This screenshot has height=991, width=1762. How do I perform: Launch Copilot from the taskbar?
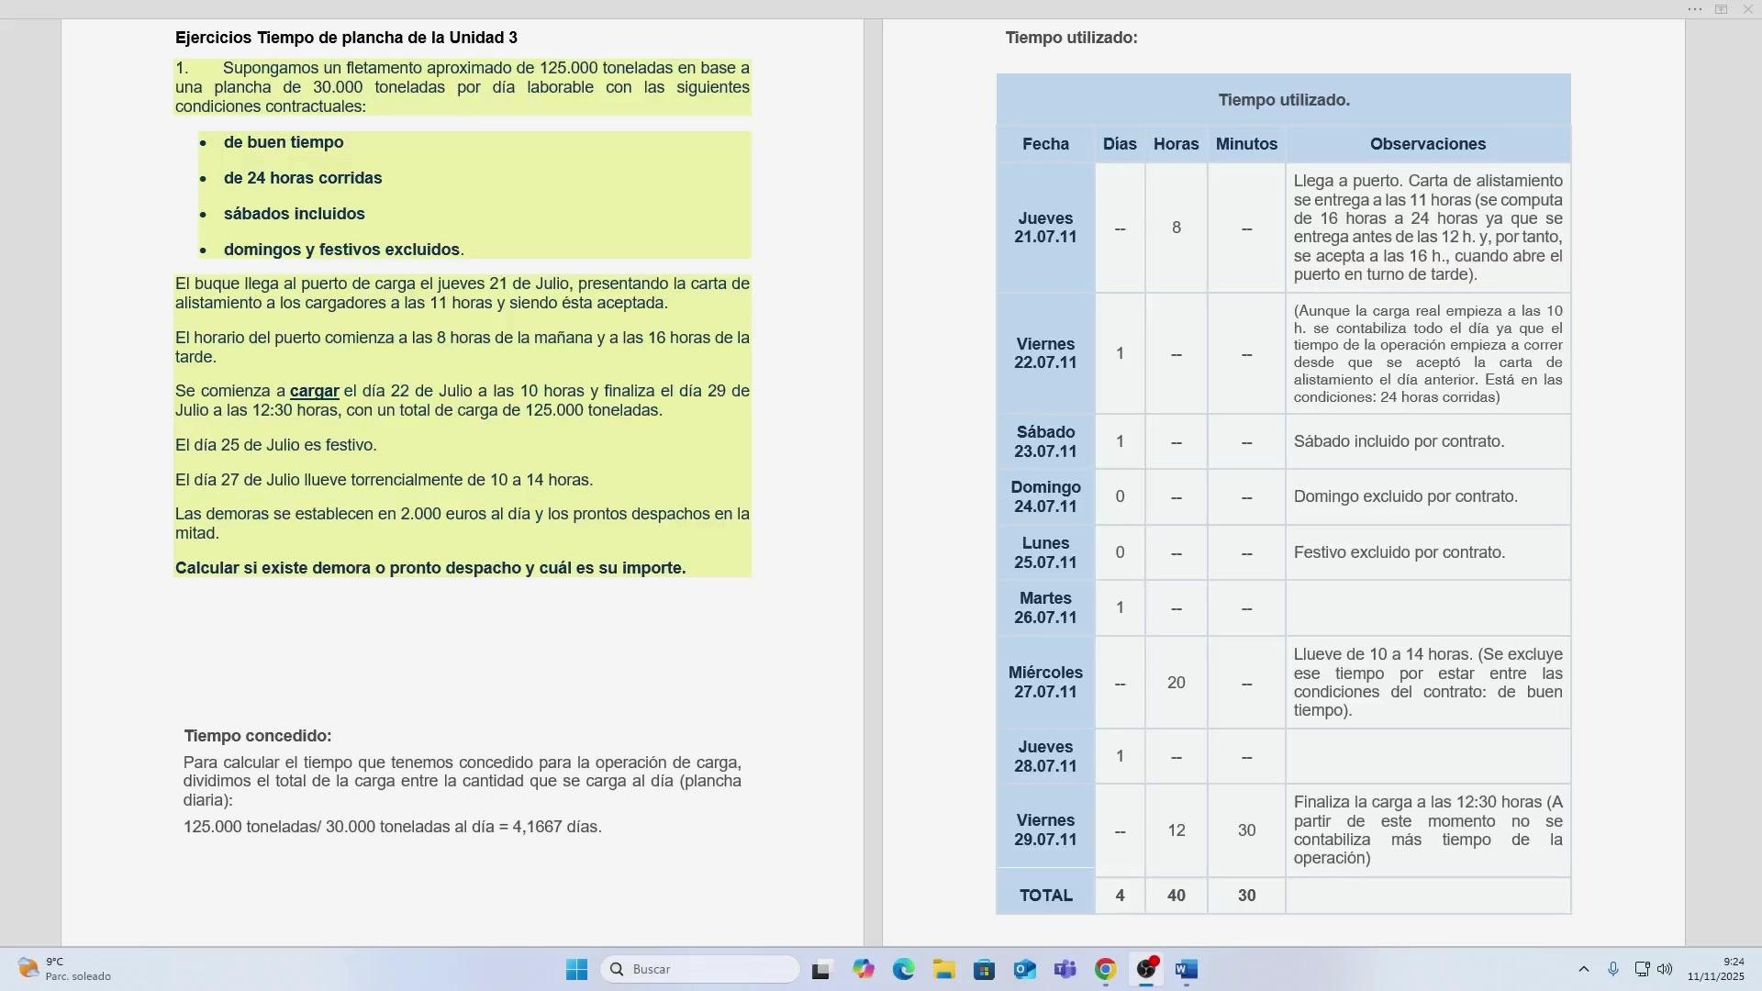click(863, 970)
